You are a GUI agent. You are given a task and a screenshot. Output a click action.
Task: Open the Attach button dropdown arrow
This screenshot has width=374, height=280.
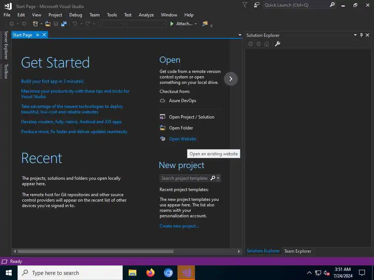[196, 24]
